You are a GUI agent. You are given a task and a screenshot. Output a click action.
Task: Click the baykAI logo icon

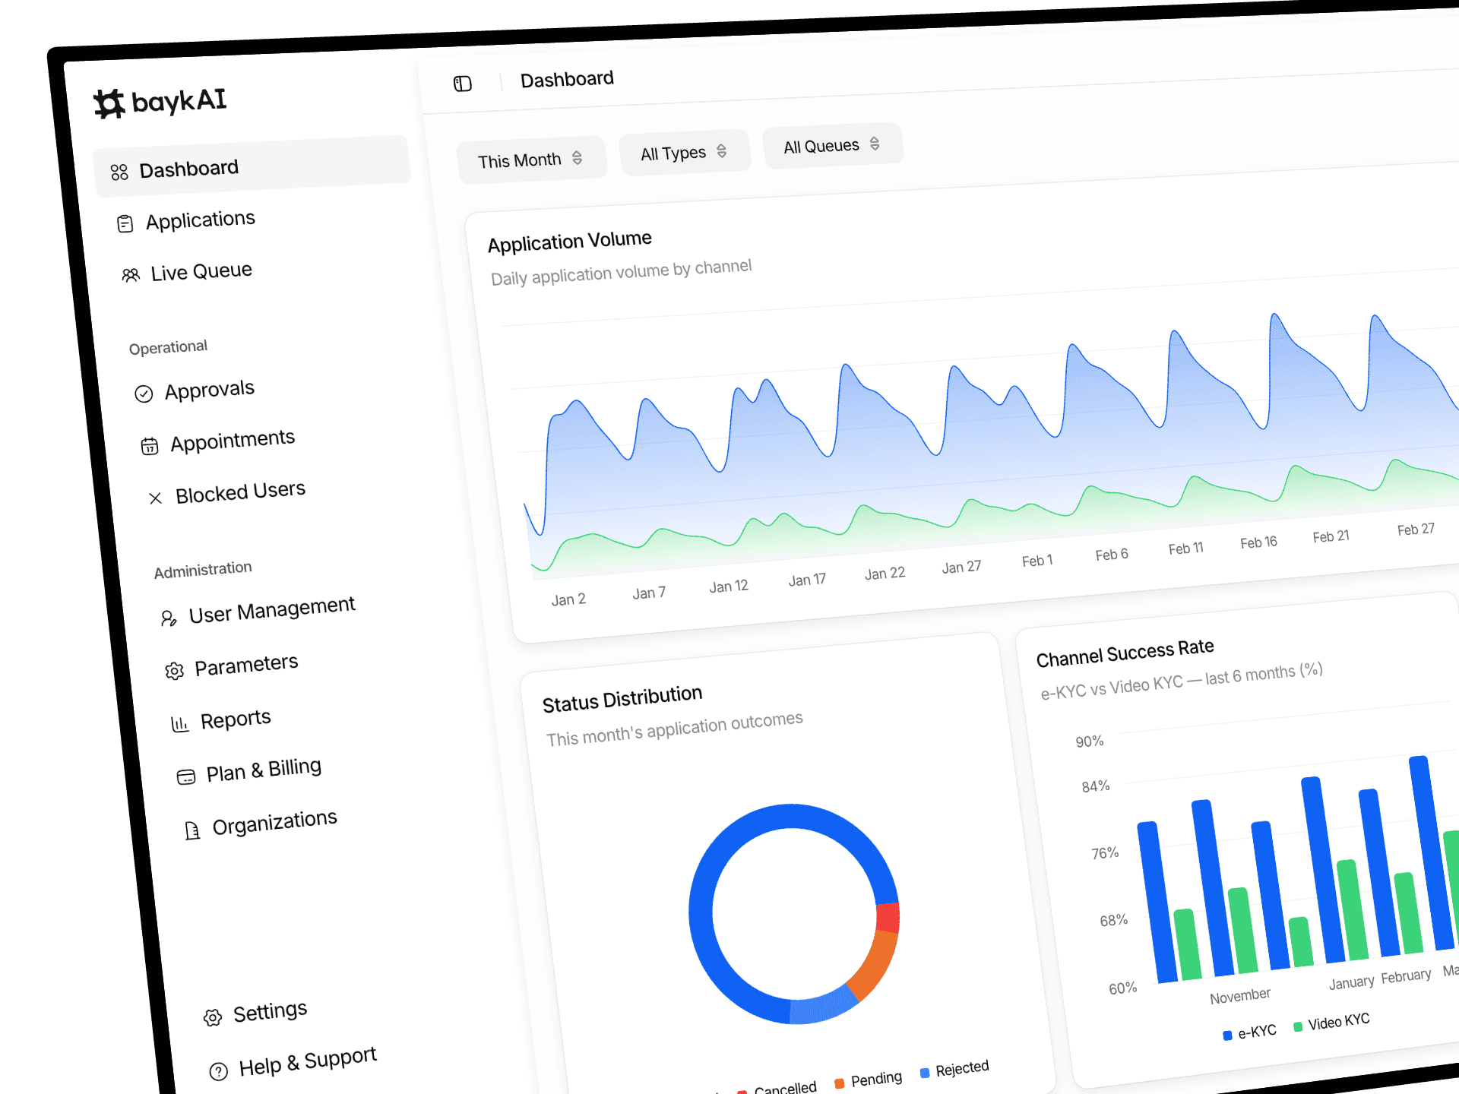(109, 103)
